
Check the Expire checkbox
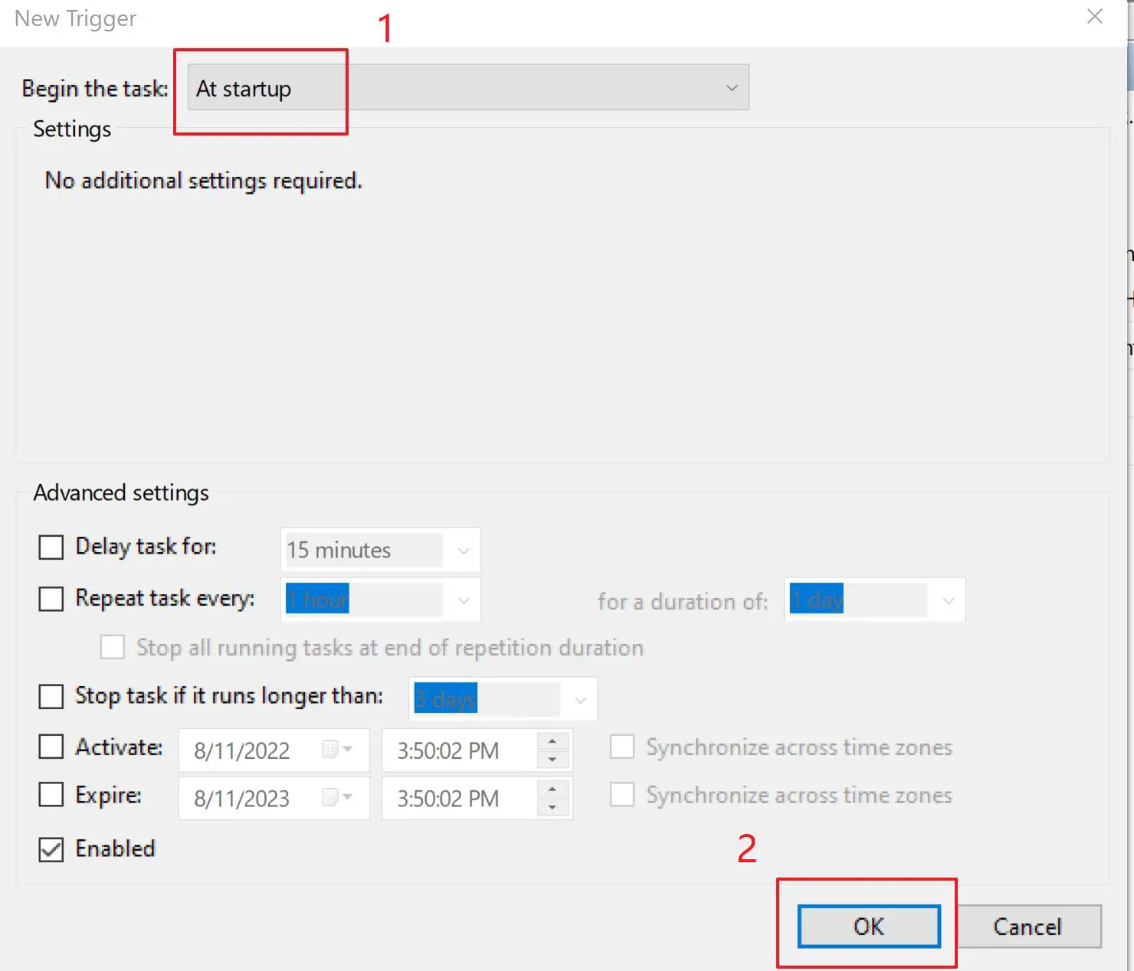point(51,795)
